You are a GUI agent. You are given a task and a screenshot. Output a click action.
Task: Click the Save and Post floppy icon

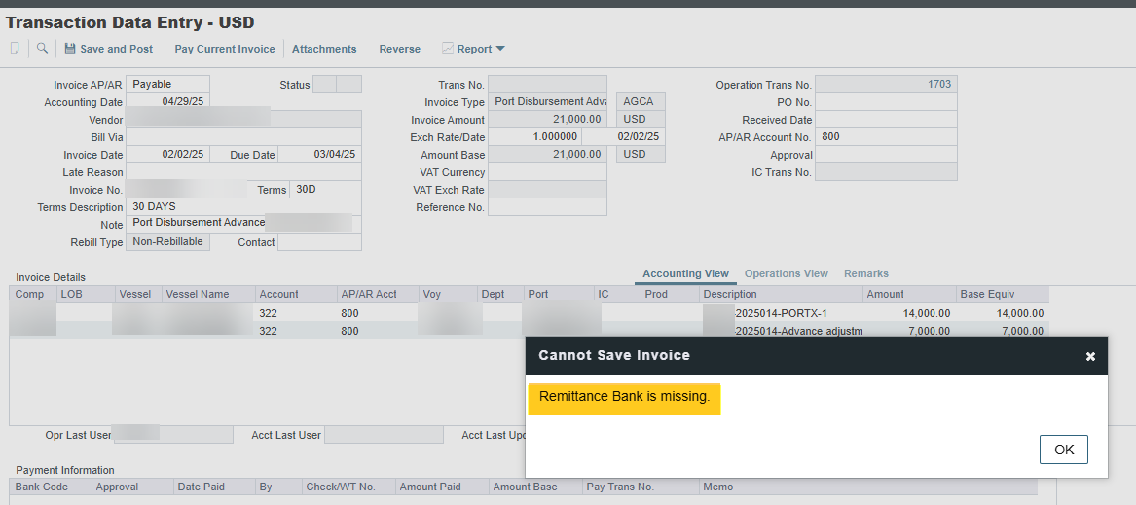tap(70, 49)
